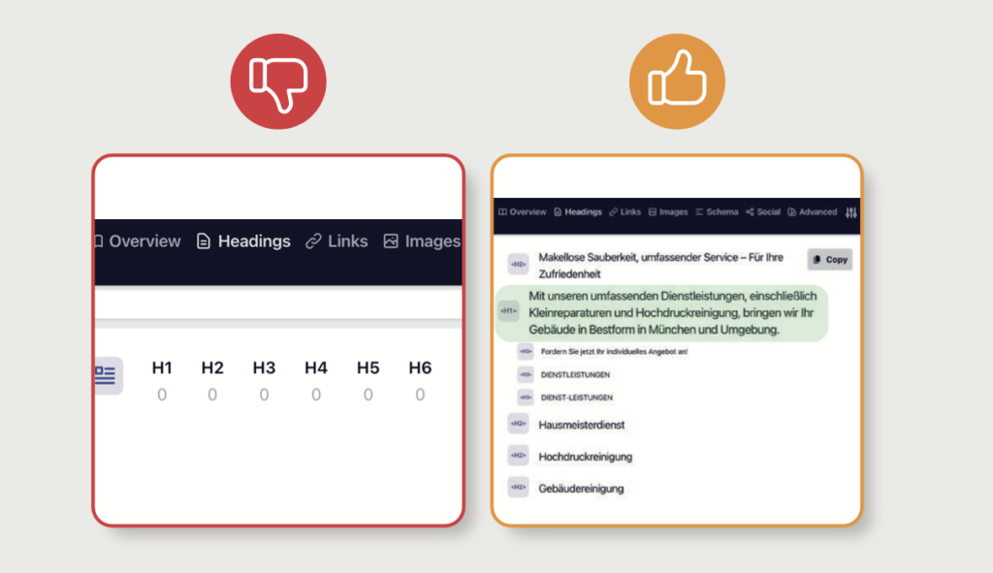Click the H2 tag badge beside Gebäudereinigung
This screenshot has height=573, width=993.
[x=518, y=487]
